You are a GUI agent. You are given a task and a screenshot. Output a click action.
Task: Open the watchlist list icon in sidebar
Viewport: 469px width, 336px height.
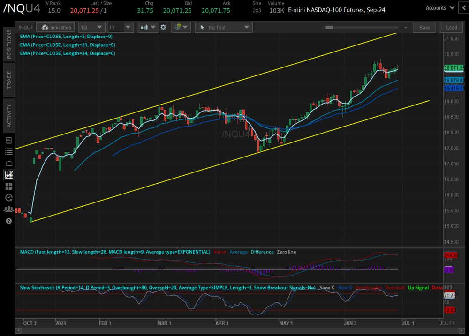(x=8, y=151)
